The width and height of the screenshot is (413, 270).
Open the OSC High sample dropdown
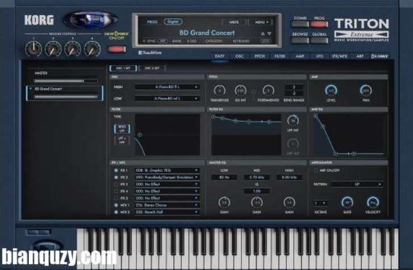coord(167,87)
